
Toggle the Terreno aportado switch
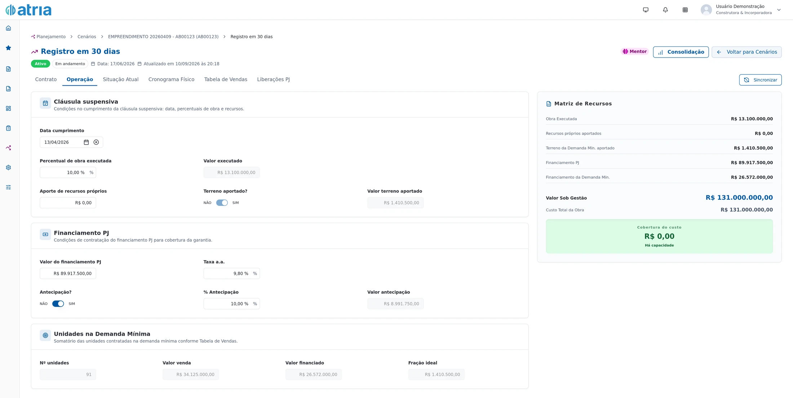(222, 203)
